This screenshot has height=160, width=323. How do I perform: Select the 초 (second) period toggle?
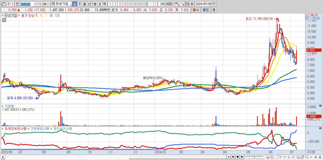(100, 4)
